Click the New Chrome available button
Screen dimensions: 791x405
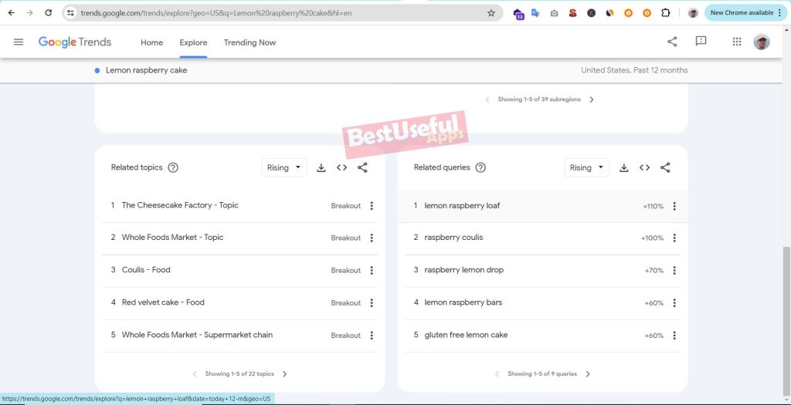coord(742,13)
